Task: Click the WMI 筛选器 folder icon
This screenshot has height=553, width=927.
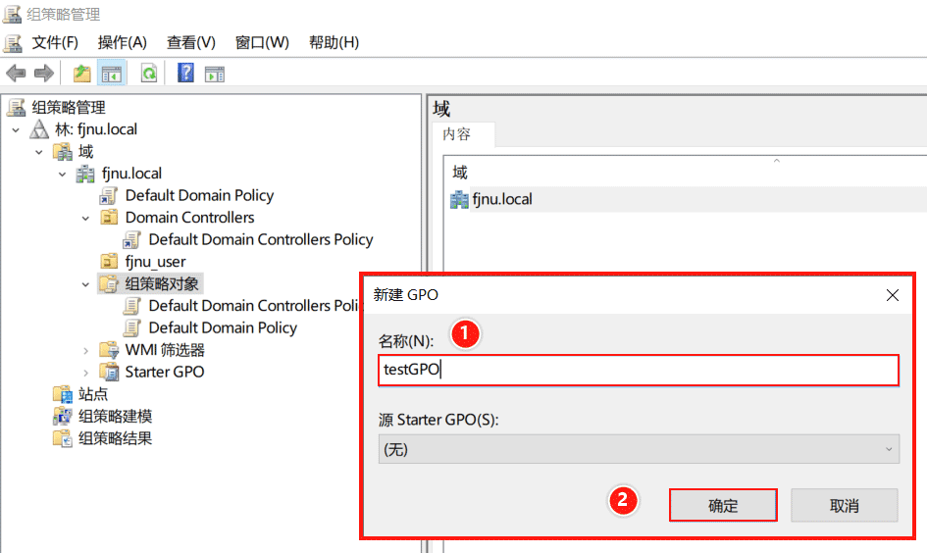Action: (x=109, y=350)
